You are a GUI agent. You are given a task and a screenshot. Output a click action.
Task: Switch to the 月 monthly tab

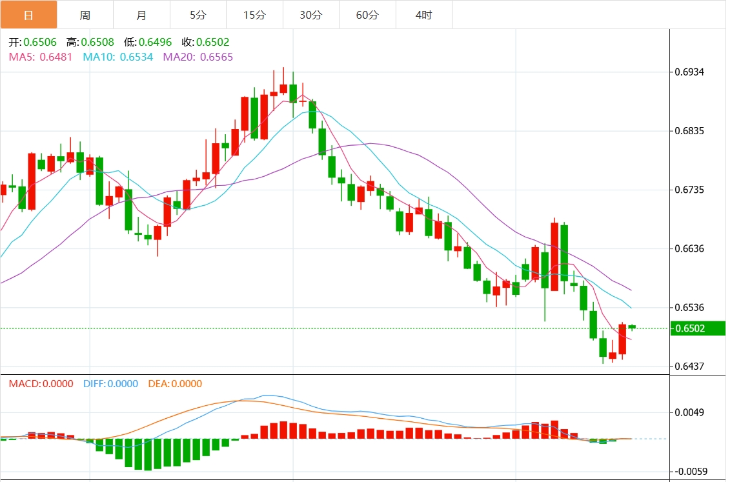[141, 15]
